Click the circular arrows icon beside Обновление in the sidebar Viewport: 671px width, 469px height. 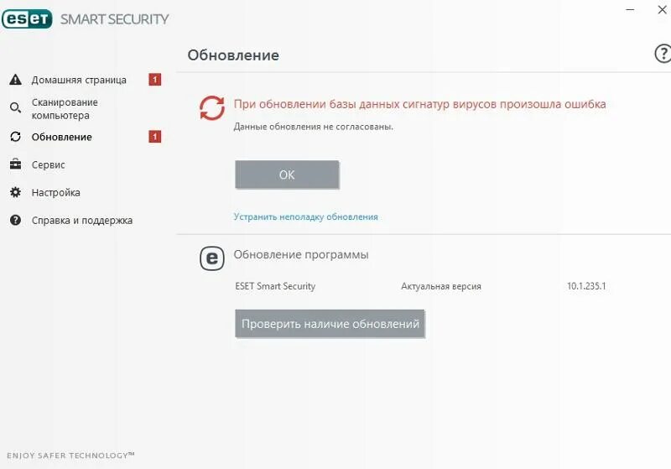15,137
